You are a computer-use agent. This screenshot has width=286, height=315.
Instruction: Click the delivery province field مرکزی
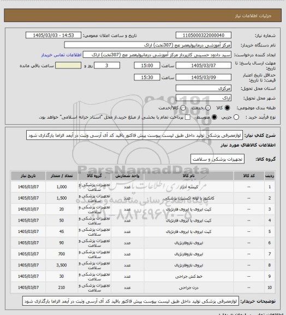coord(204,88)
